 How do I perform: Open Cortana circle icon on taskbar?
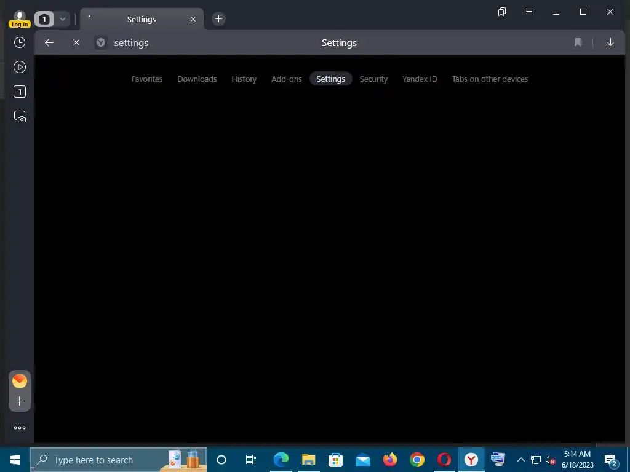(x=221, y=460)
